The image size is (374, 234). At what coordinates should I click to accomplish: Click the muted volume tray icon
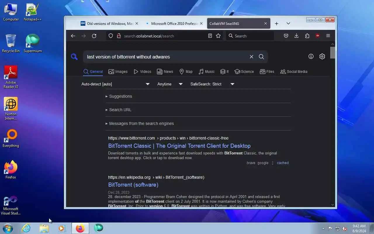coord(345,228)
